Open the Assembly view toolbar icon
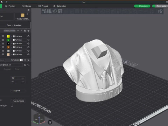 point(160,12)
